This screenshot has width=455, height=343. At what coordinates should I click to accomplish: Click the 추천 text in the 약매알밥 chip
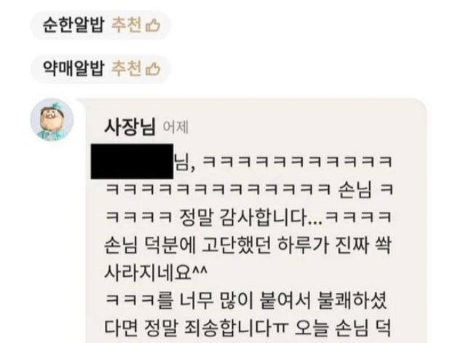pos(127,68)
